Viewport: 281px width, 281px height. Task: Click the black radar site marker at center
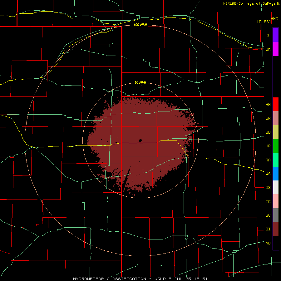(x=141, y=140)
